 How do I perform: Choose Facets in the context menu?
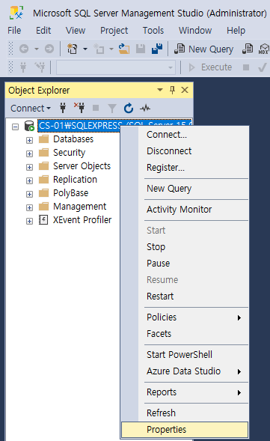[x=185, y=334]
